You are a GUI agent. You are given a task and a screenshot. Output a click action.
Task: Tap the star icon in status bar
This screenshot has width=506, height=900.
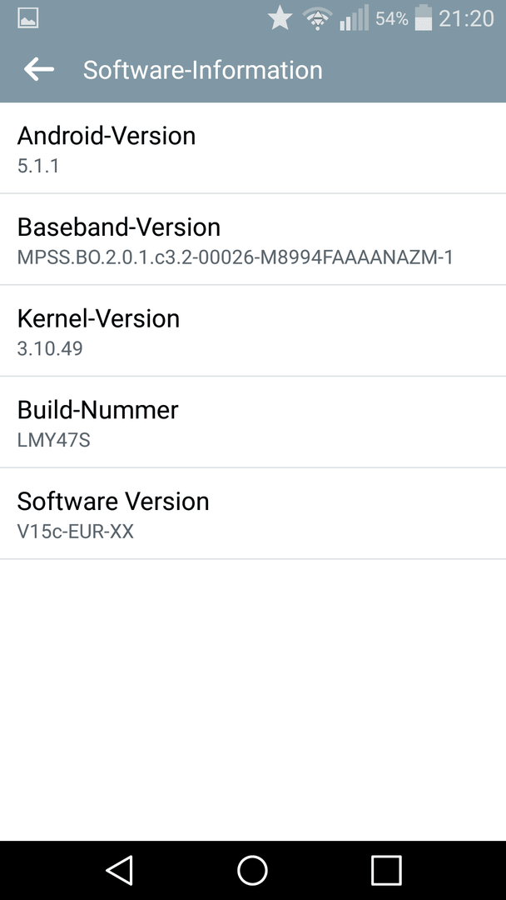280,18
